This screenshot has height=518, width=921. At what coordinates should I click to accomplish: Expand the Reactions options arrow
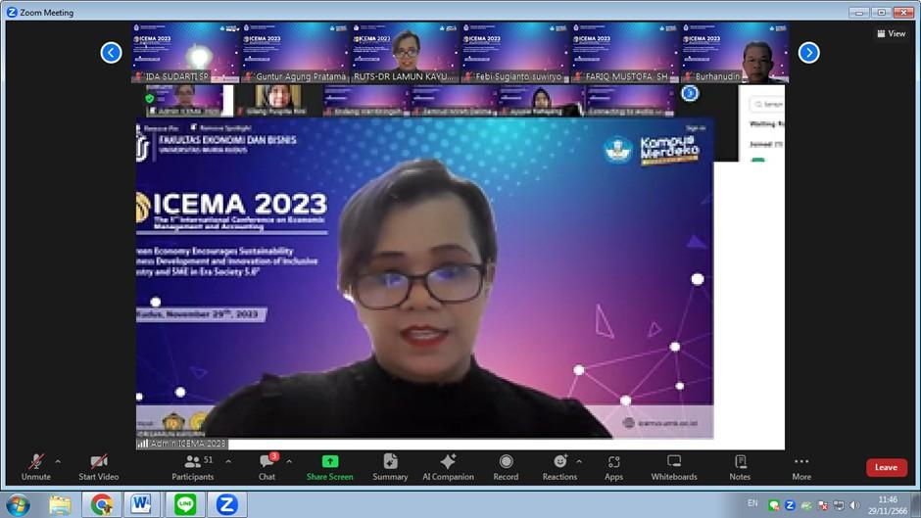click(x=579, y=462)
